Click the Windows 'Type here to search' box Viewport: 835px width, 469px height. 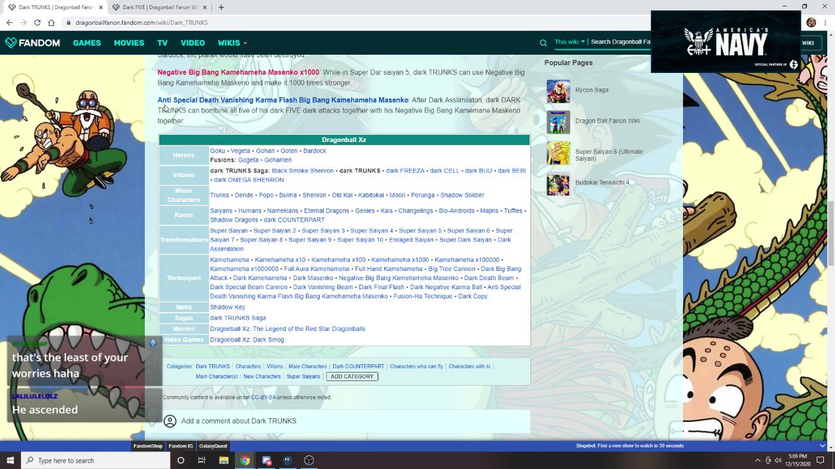tap(95, 461)
